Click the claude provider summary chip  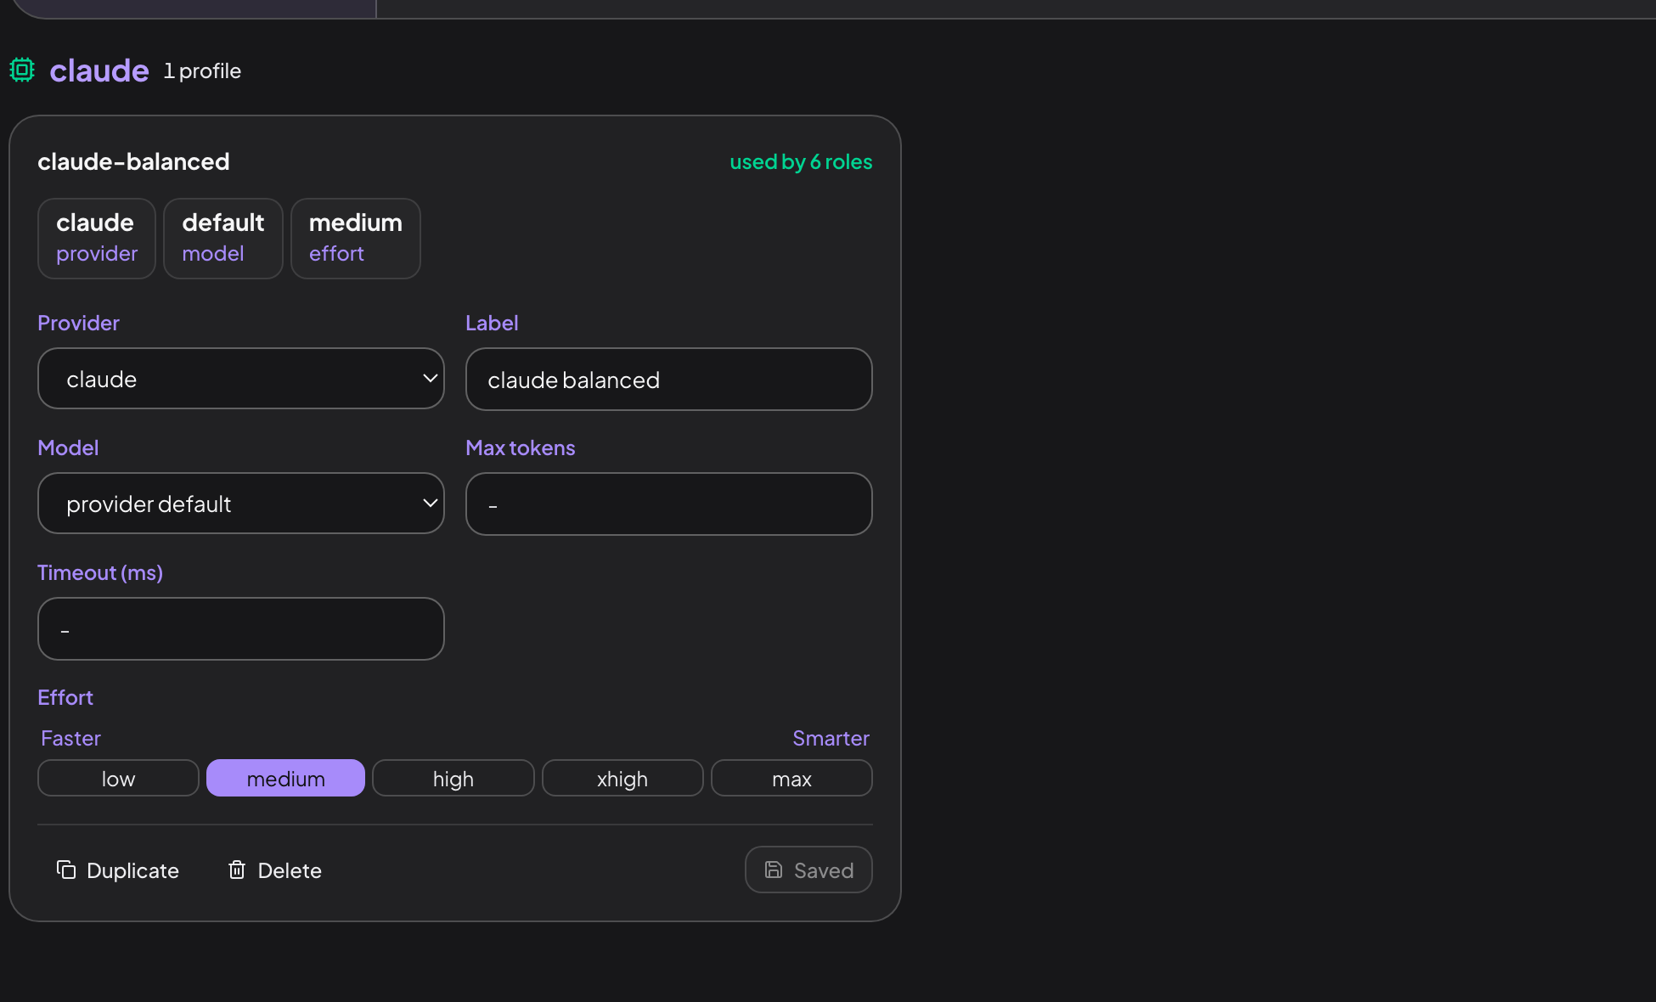(x=97, y=238)
